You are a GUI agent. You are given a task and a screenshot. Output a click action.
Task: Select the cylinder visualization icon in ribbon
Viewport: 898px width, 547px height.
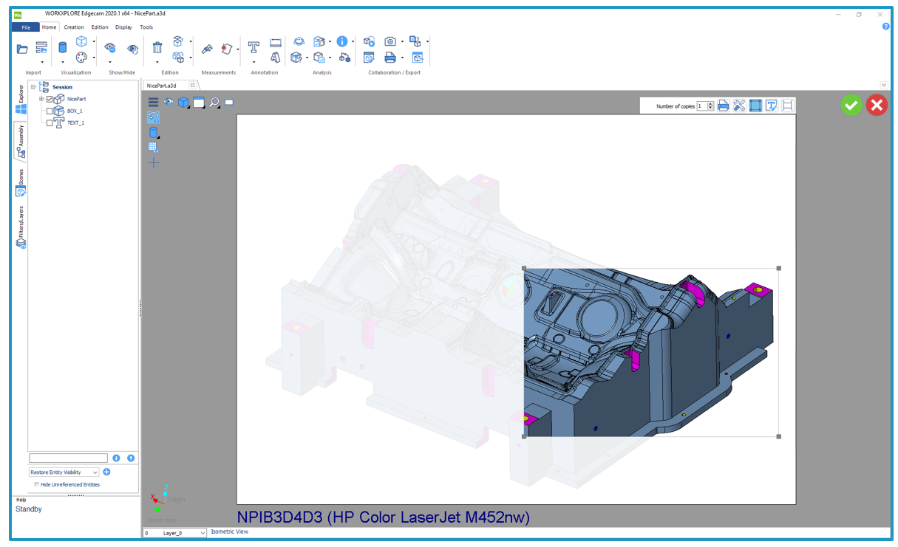coord(63,47)
